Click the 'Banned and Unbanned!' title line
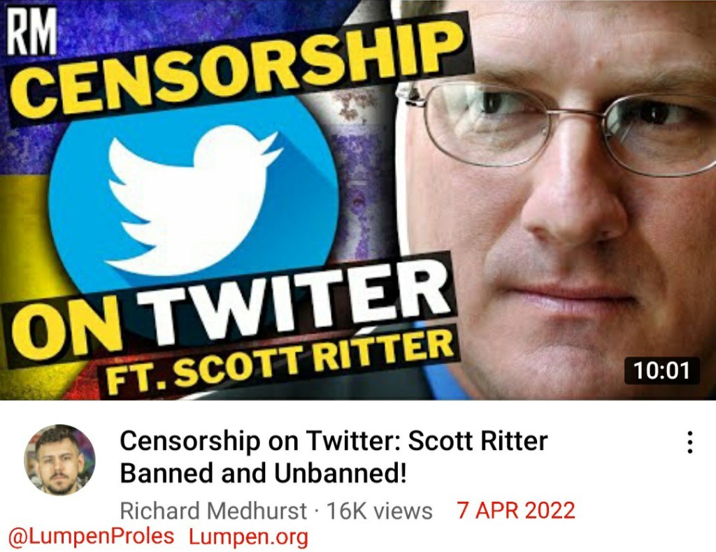716x552 pixels. [263, 472]
